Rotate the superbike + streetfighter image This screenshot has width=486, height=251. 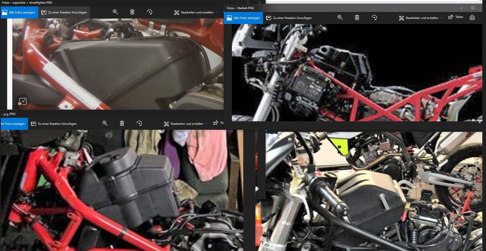149,12
